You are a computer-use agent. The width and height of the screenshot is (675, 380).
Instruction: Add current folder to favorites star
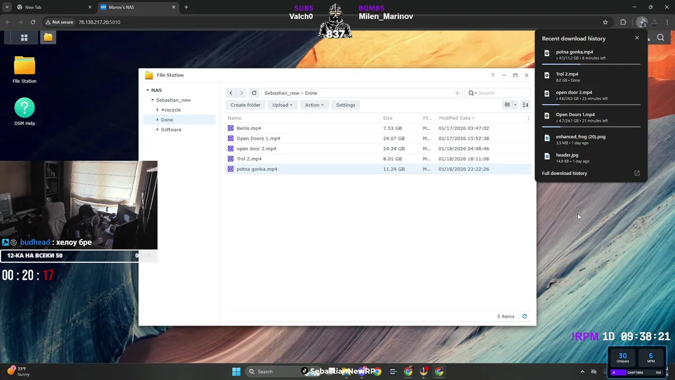click(x=457, y=93)
